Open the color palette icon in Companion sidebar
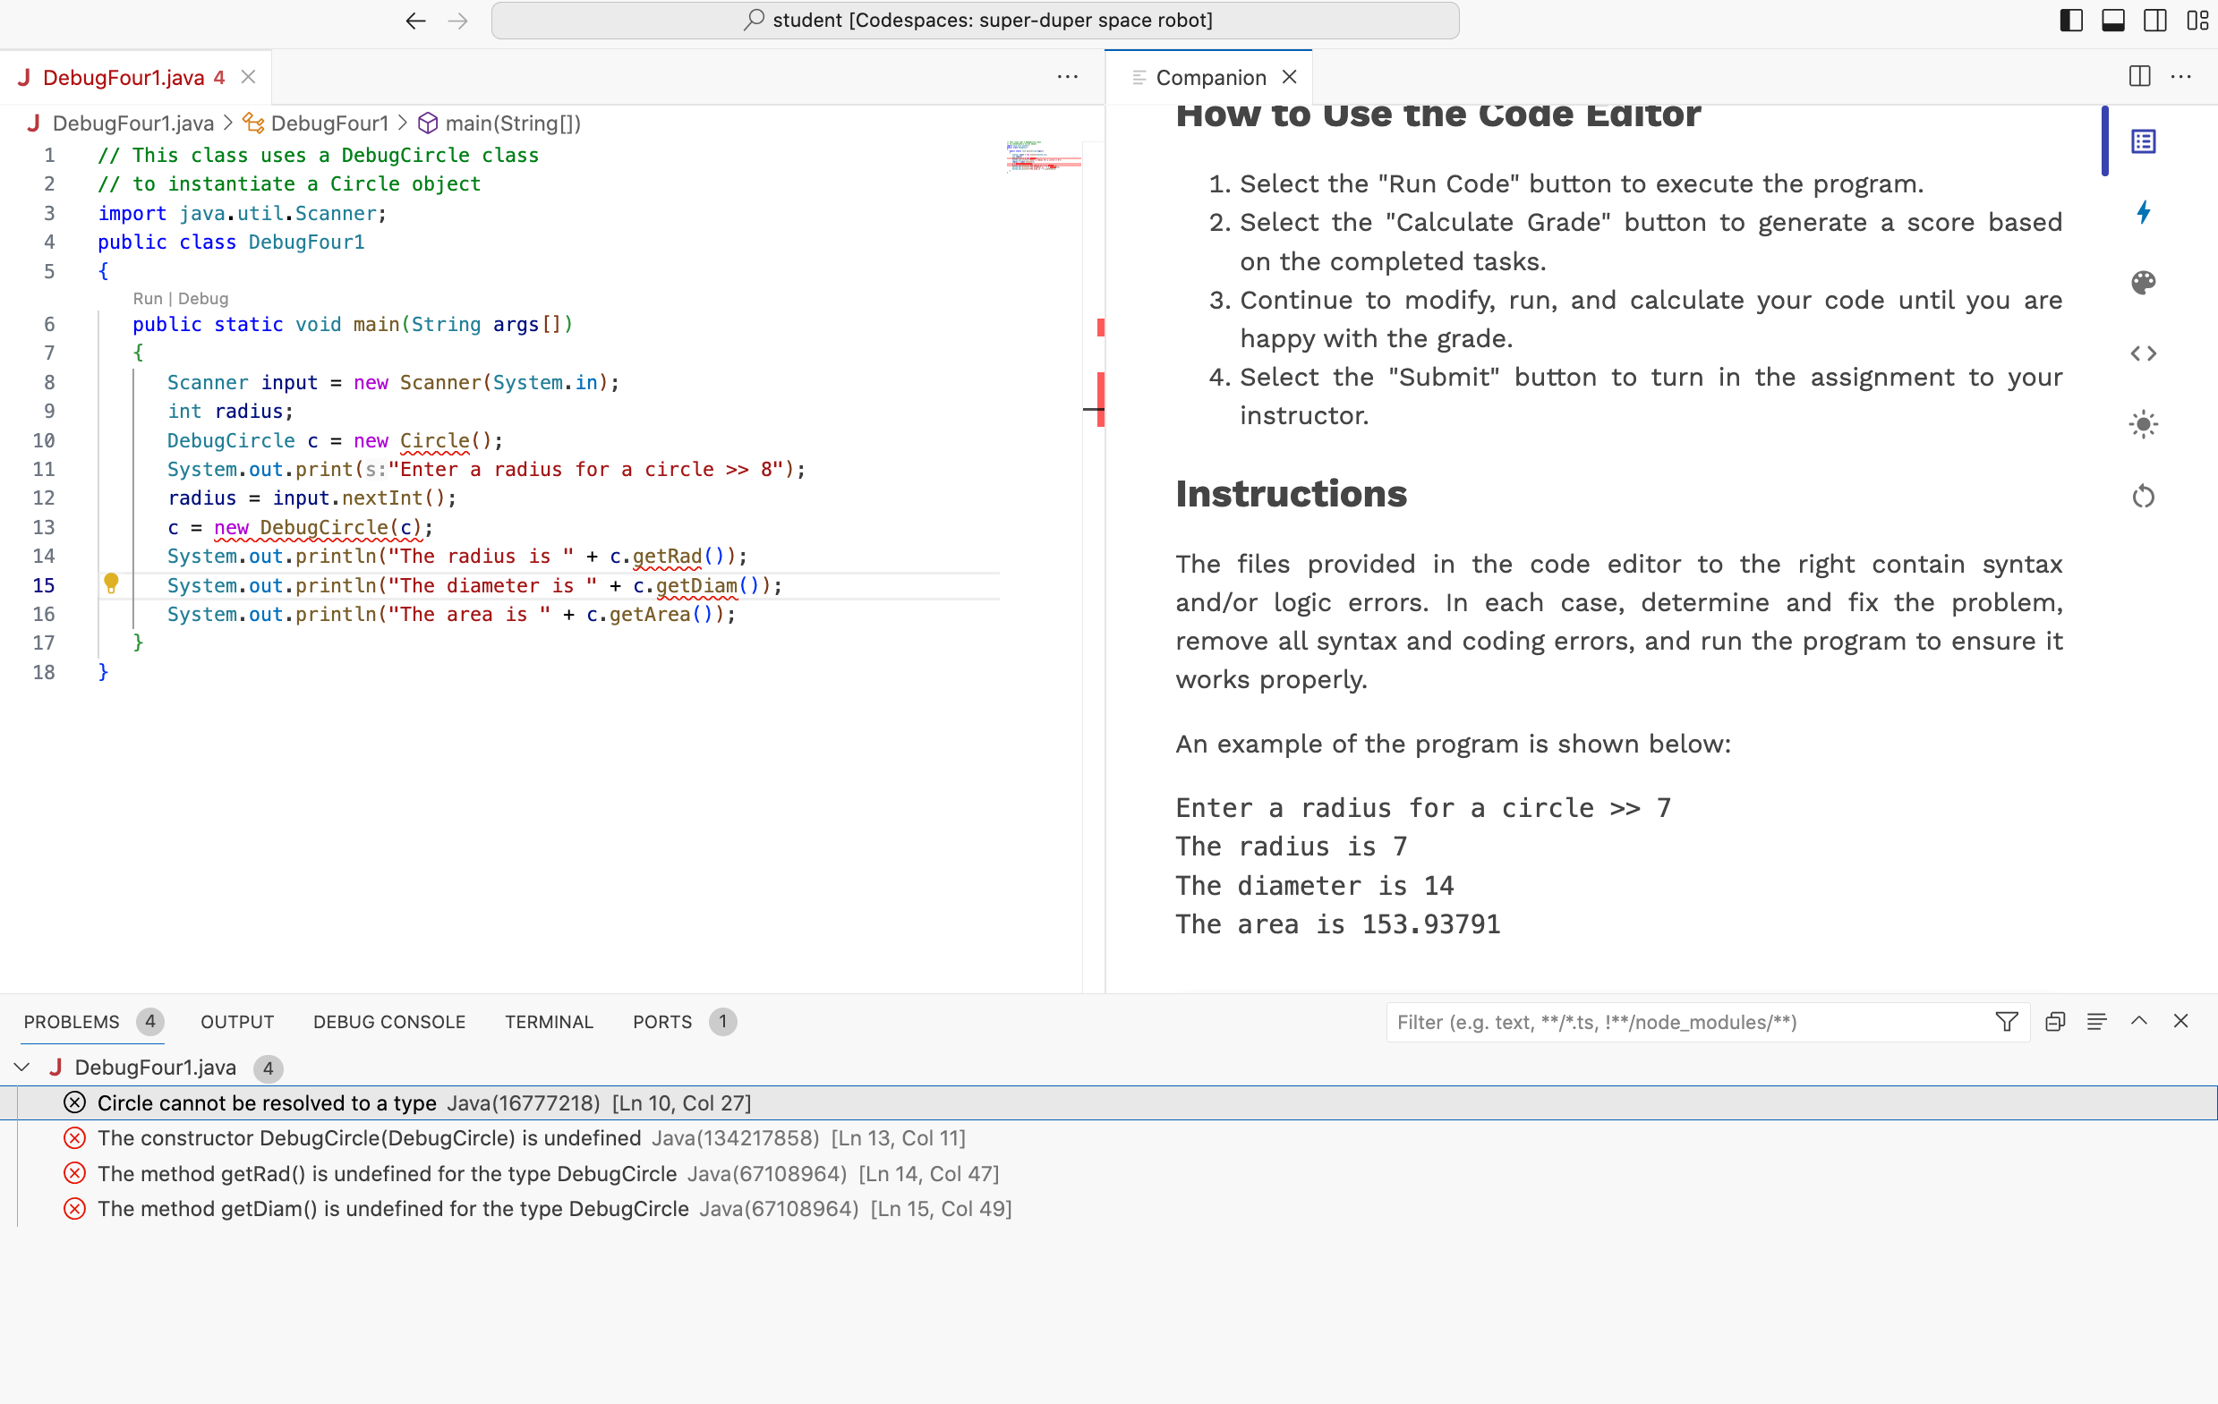Viewport: 2218px width, 1404px height. tap(2144, 283)
